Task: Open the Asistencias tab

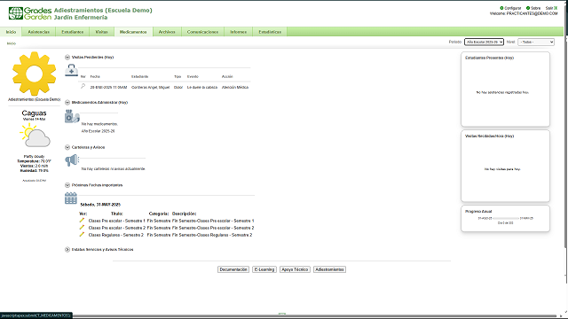Action: point(39,32)
